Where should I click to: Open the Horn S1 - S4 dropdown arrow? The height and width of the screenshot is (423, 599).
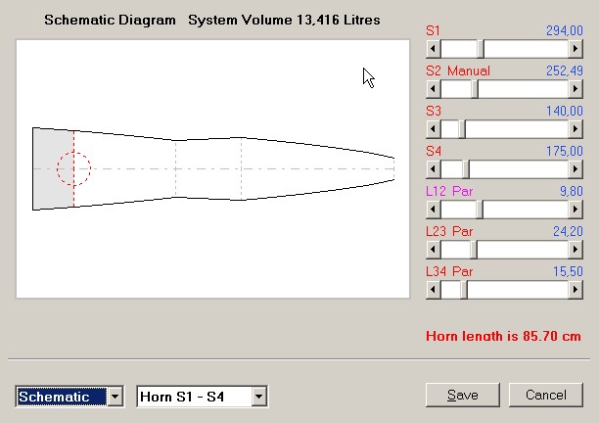(x=258, y=397)
